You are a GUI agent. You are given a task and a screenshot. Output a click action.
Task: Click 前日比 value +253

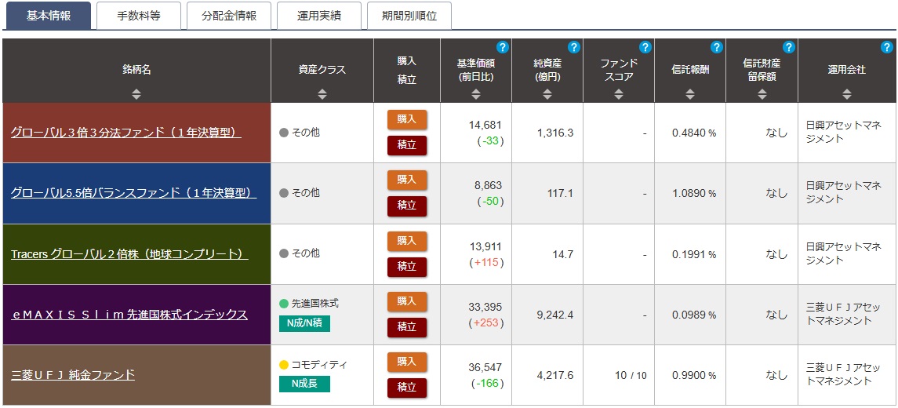(485, 323)
